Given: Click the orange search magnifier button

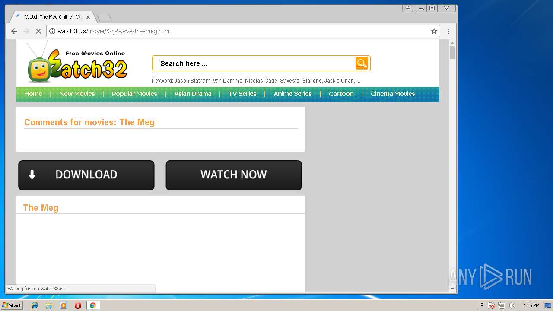Looking at the screenshot, I should click(x=362, y=63).
